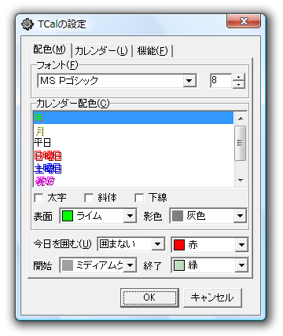283x336 pixels.
Task: Click the キャンセル button
Action: pyautogui.click(x=212, y=298)
